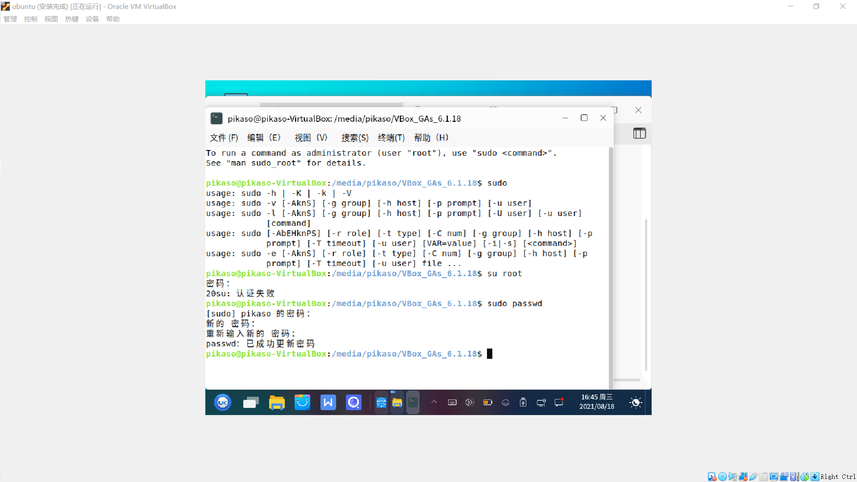This screenshot has width=857, height=482.
Task: Click the VirtualBox hard disk activity indicator
Action: pyautogui.click(x=712, y=477)
